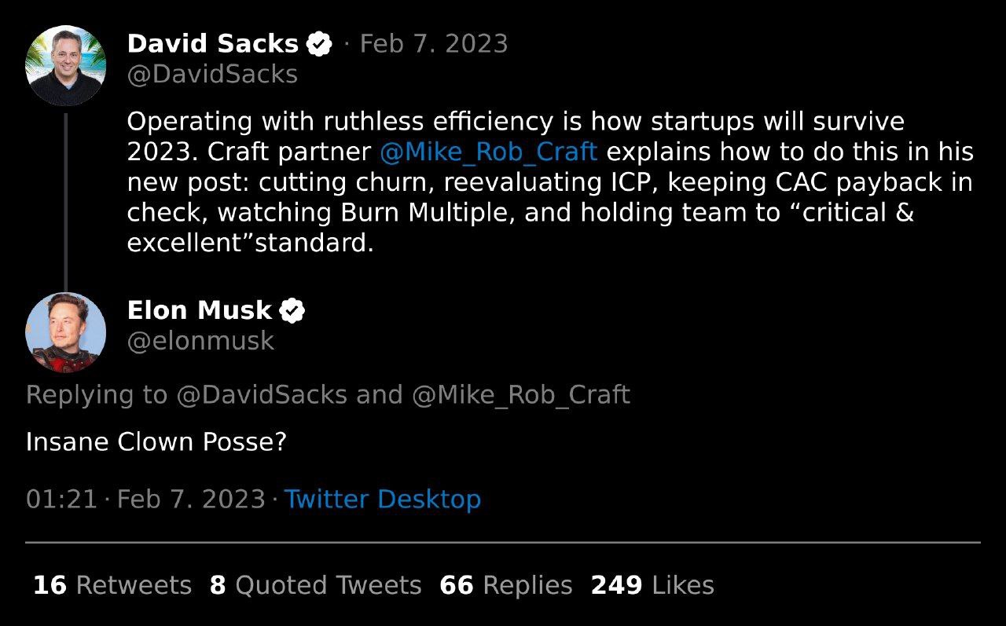Open the @DavidSacks handle under the name
Screen dimensions: 1006x626
tap(212, 75)
